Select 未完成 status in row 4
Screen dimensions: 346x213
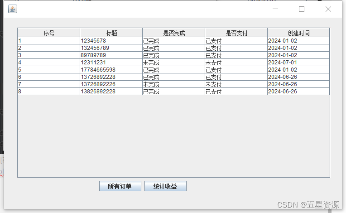[x=173, y=63]
